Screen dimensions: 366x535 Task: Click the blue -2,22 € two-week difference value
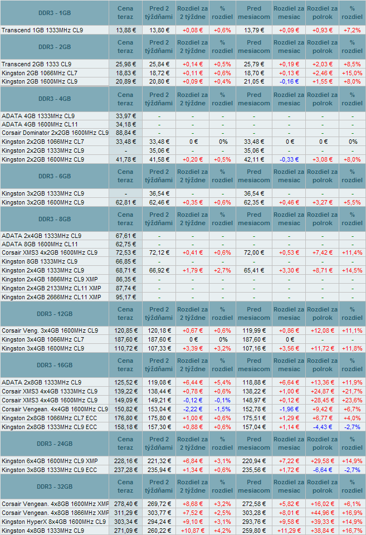click(x=193, y=409)
